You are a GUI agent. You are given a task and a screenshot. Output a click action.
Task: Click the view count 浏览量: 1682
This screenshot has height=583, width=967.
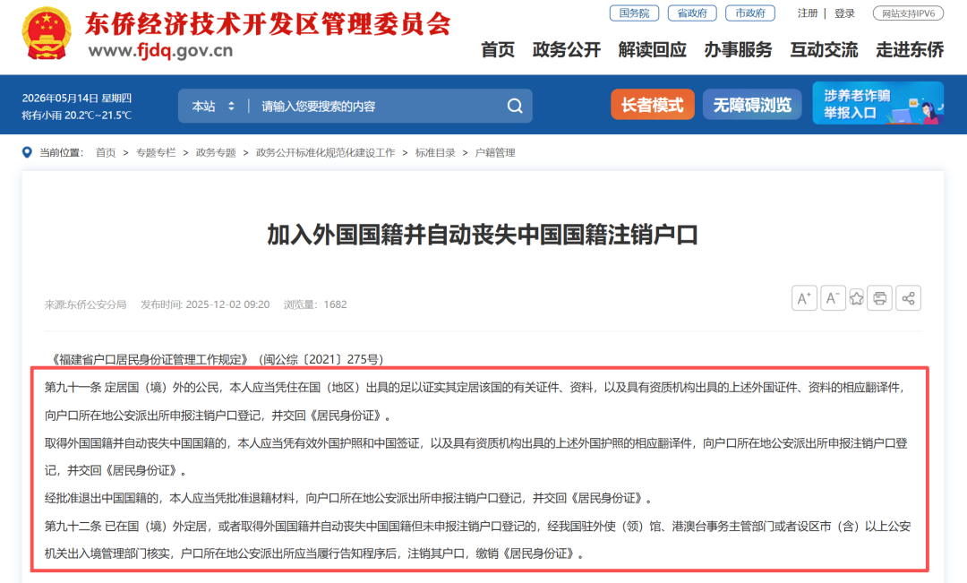(x=315, y=304)
